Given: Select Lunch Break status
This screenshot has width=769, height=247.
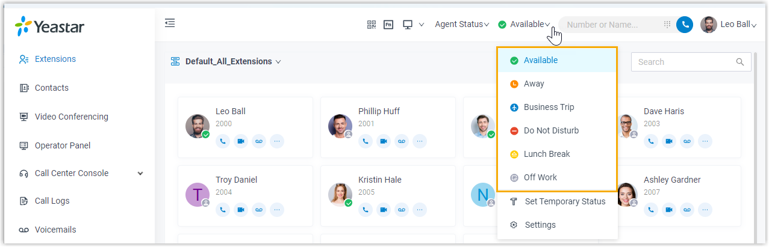Looking at the screenshot, I should pyautogui.click(x=557, y=154).
